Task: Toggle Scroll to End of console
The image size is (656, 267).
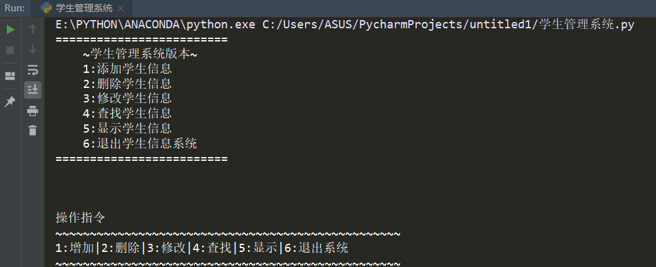Action: click(x=33, y=90)
